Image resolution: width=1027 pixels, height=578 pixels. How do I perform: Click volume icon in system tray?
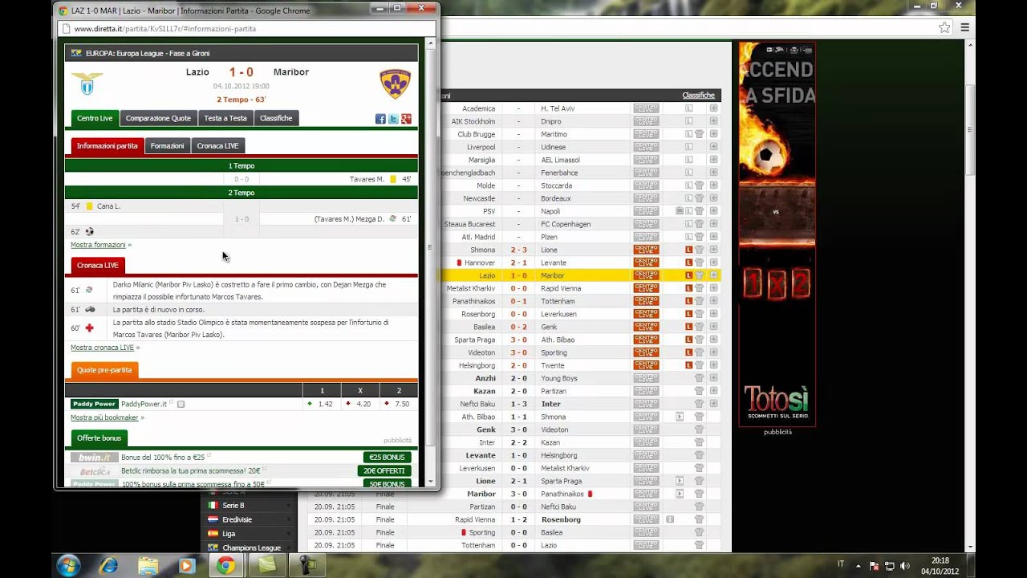pos(905,565)
